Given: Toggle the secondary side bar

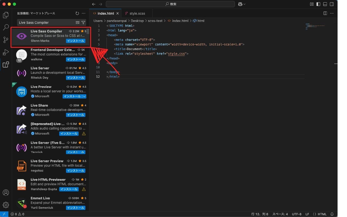Looking at the screenshot, I should (332, 4).
